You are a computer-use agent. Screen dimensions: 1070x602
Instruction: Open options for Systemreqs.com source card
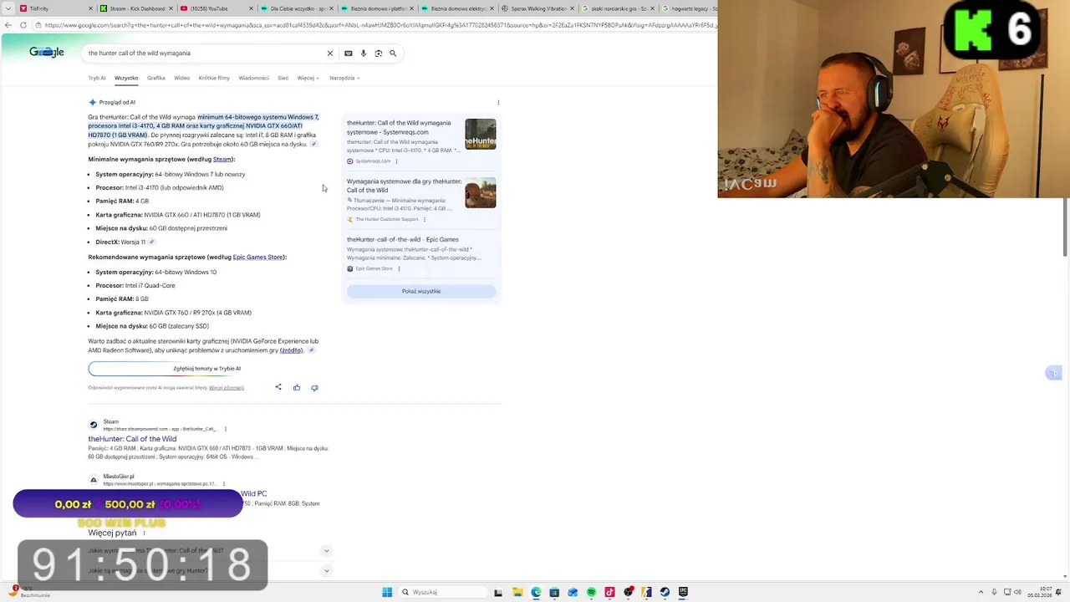point(396,161)
